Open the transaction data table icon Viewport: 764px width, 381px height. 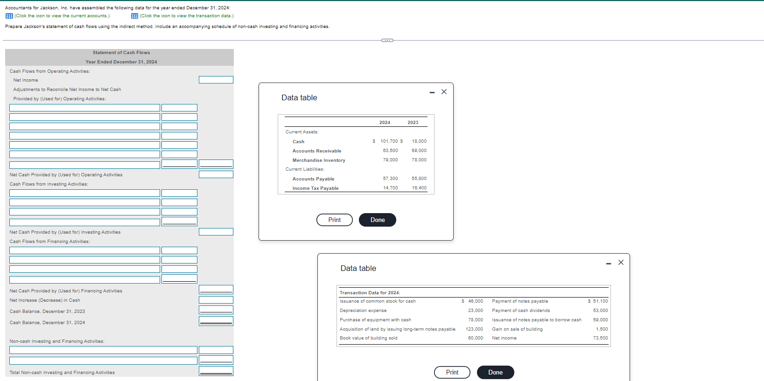point(134,16)
